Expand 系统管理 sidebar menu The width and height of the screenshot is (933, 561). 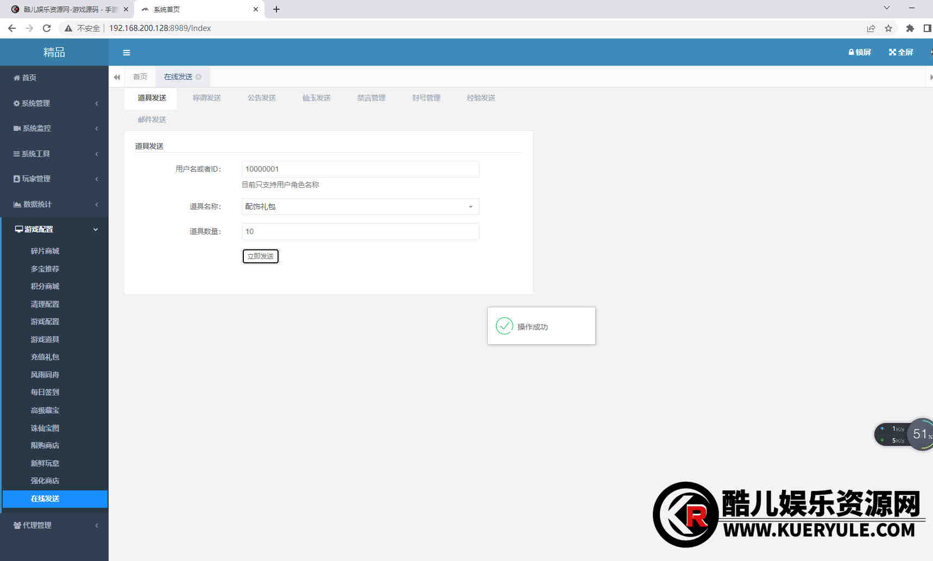click(54, 103)
